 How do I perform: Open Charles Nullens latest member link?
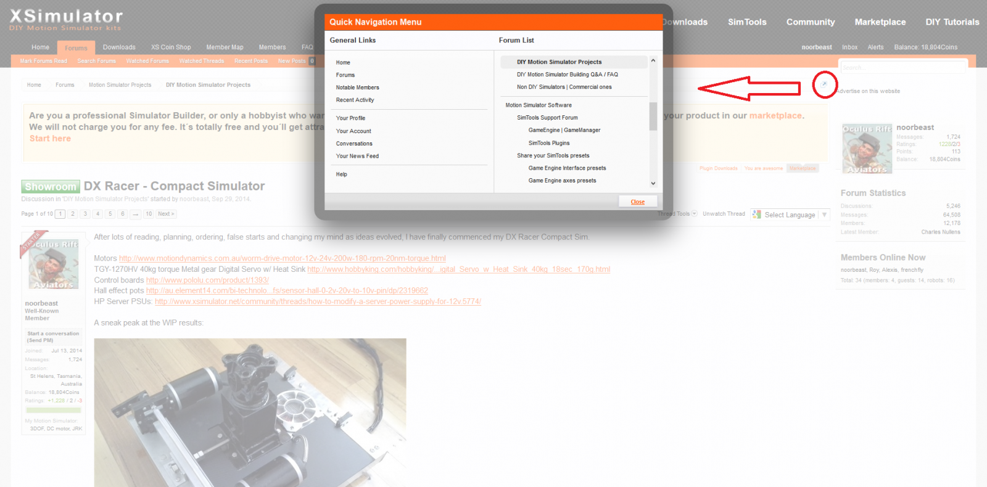(x=941, y=232)
